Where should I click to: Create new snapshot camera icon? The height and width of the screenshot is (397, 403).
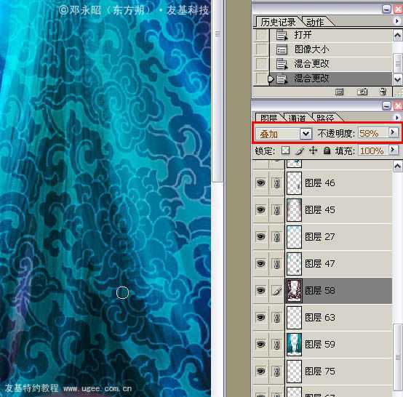362,92
